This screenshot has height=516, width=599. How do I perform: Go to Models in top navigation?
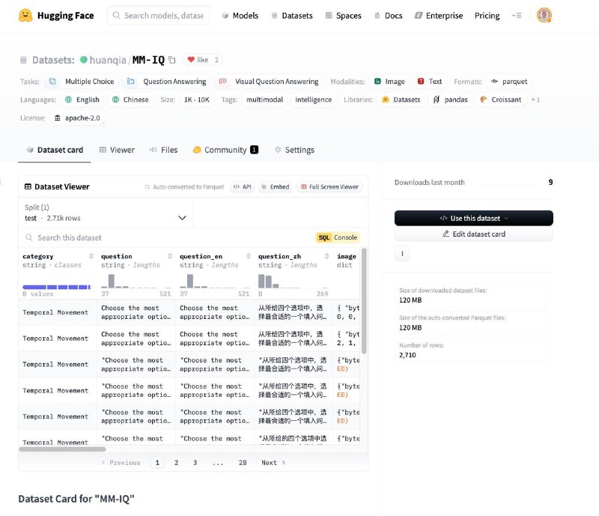coord(240,16)
